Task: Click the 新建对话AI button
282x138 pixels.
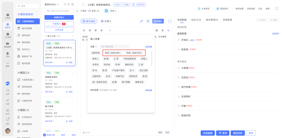Action: [59, 17]
